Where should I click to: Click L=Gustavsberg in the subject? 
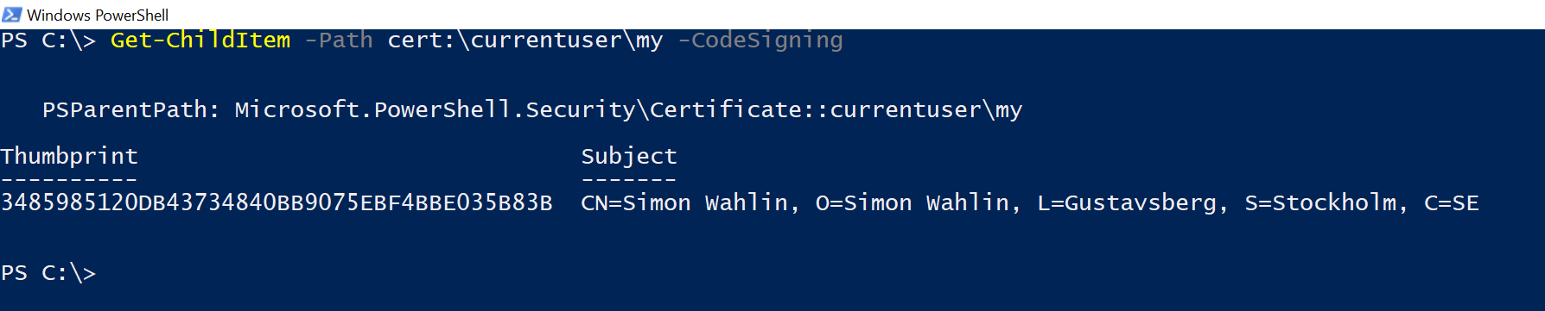1127,203
